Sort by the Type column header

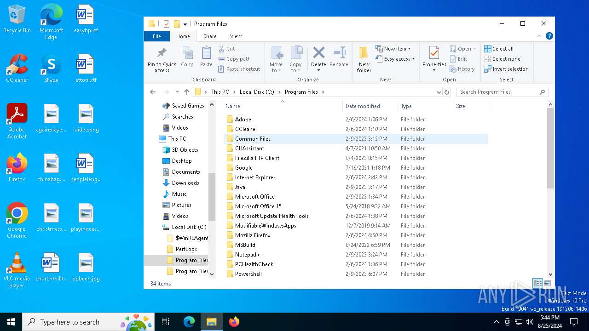point(425,106)
